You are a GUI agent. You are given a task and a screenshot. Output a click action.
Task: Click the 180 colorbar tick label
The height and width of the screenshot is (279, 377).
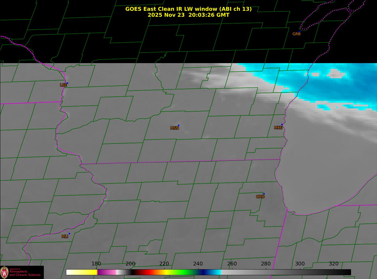(x=96, y=264)
